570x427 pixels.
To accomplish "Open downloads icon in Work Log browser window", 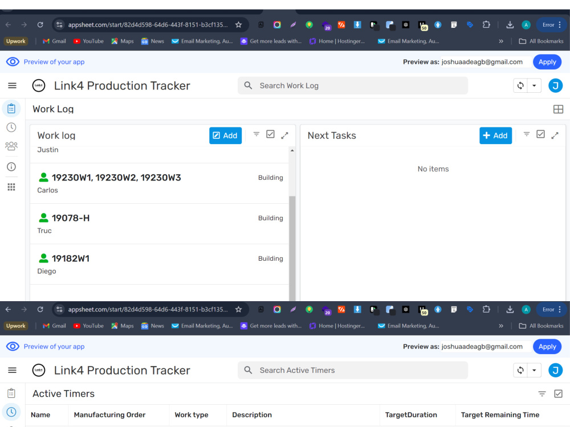I will pos(510,24).
